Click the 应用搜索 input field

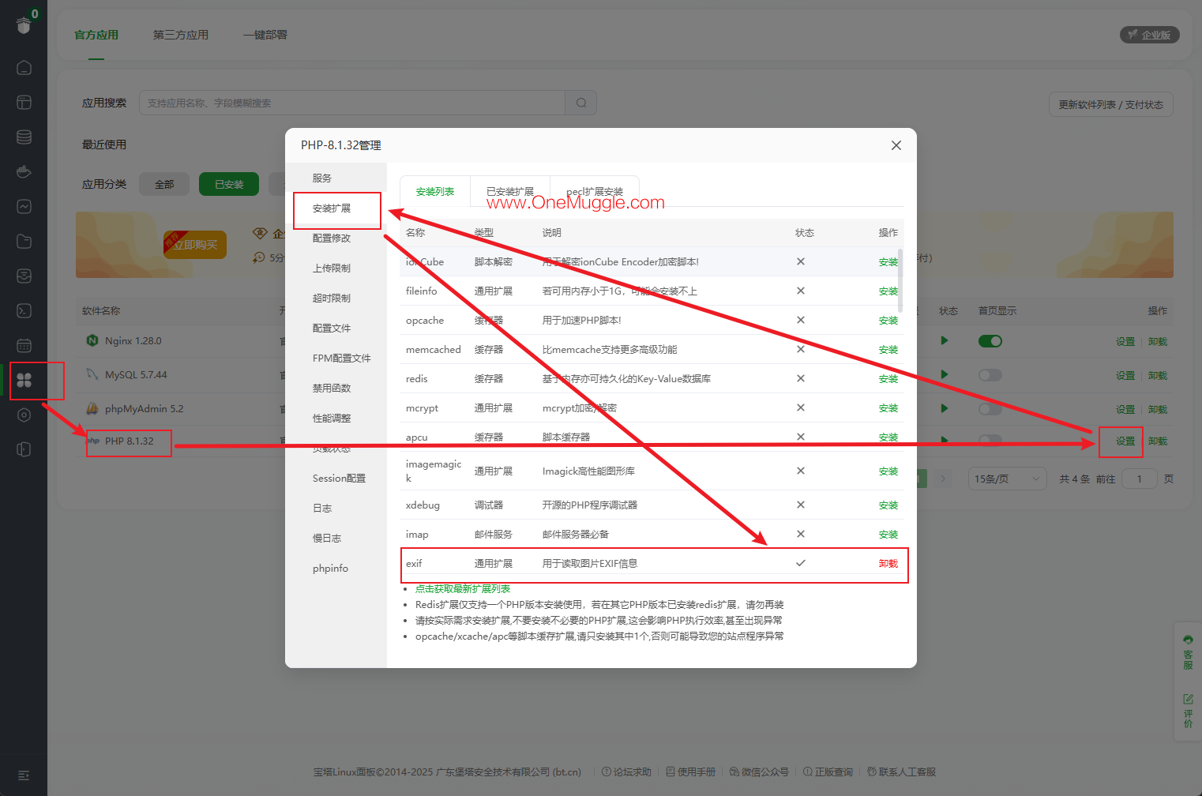pos(351,103)
